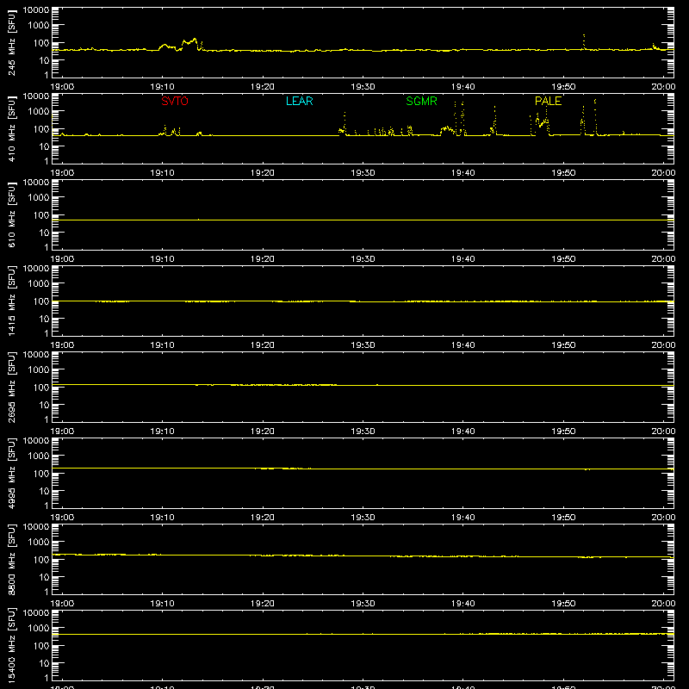Viewport: 689px width, 689px height.
Task: Click the red SVTO station label
Action: point(175,101)
